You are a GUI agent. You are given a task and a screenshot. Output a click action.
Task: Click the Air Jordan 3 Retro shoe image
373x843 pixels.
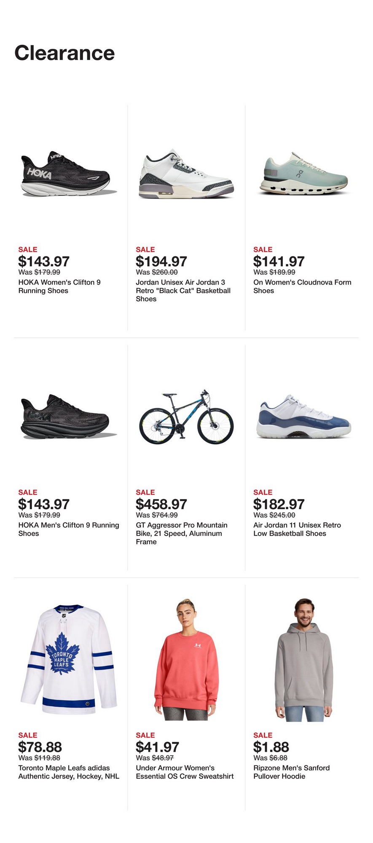(186, 174)
